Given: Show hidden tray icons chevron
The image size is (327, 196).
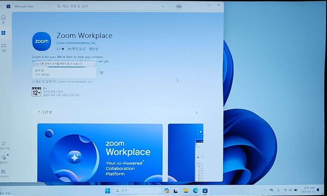Looking at the screenshot, I should pos(264,191).
